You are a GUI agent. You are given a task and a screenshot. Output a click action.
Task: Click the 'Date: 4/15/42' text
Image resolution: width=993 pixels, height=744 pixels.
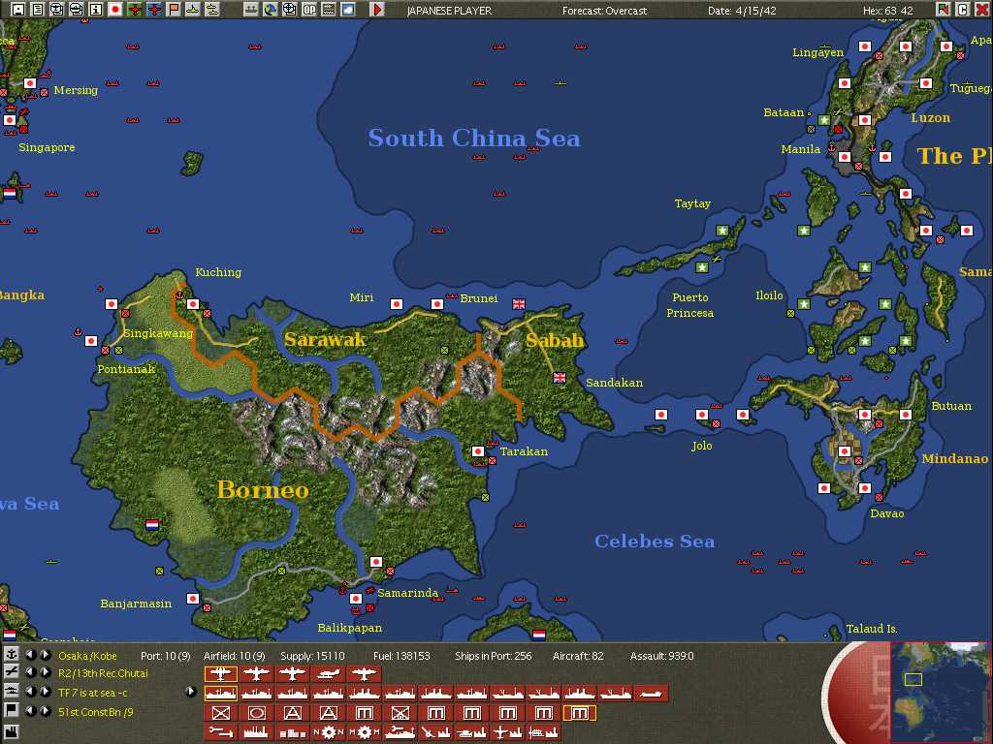pos(742,11)
